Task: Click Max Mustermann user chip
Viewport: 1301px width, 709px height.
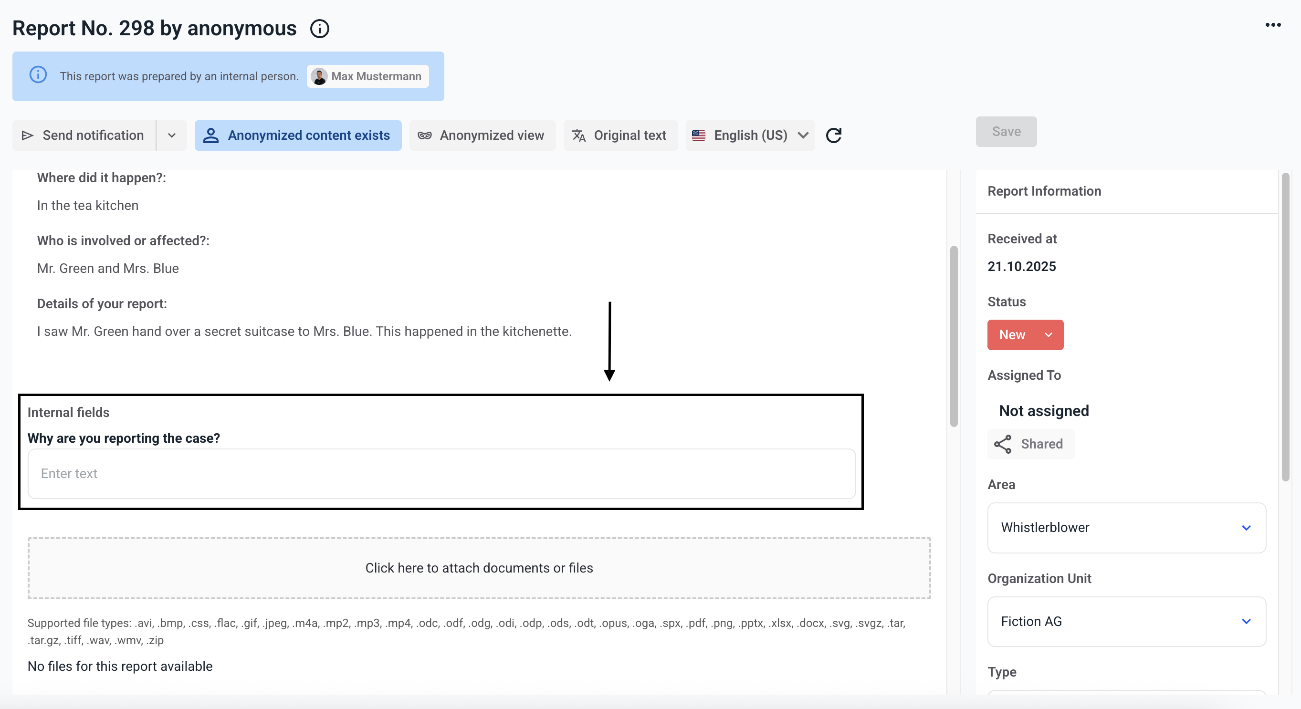Action: [x=367, y=76]
